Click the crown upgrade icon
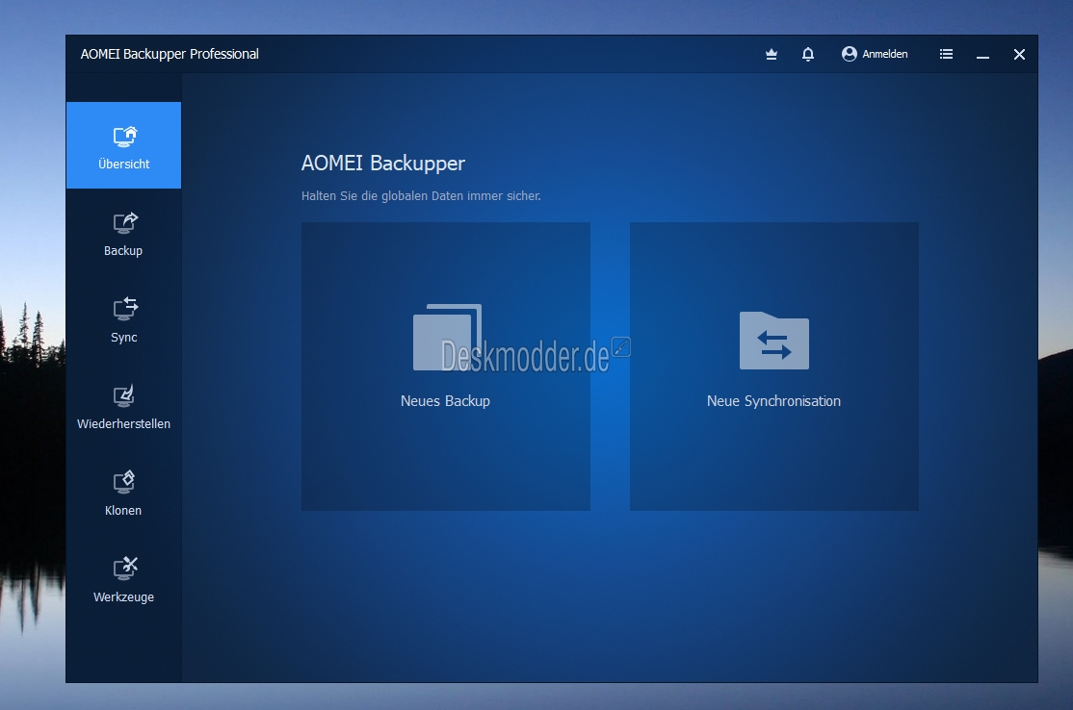 pyautogui.click(x=772, y=54)
